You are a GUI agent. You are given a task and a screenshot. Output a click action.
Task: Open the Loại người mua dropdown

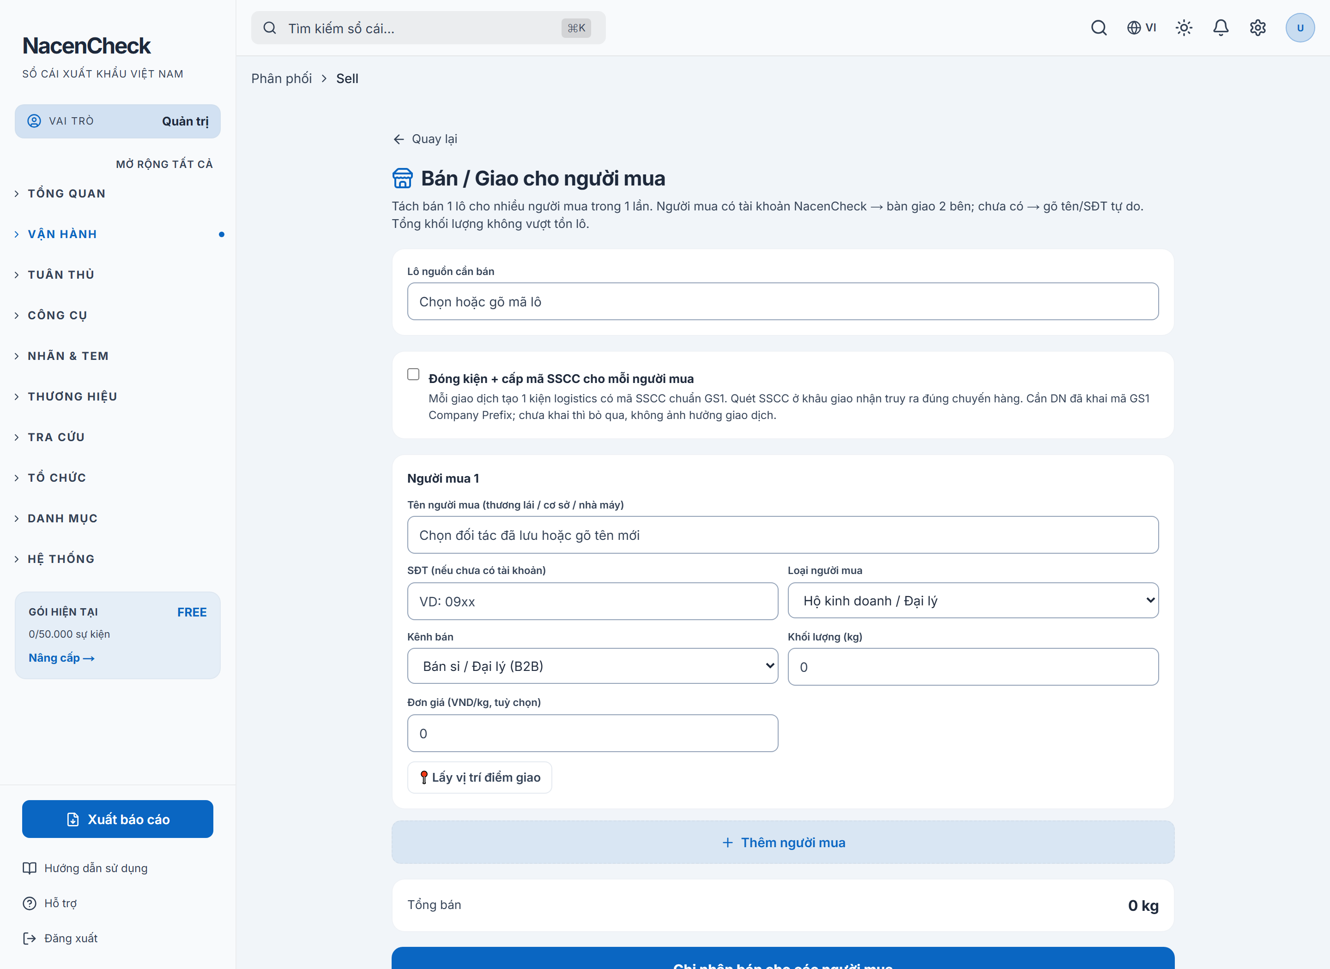973,601
